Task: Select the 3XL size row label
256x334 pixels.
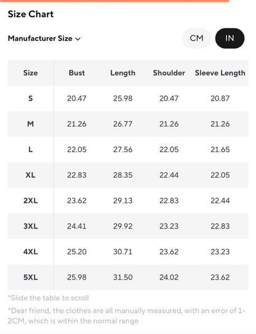Action: (31, 226)
